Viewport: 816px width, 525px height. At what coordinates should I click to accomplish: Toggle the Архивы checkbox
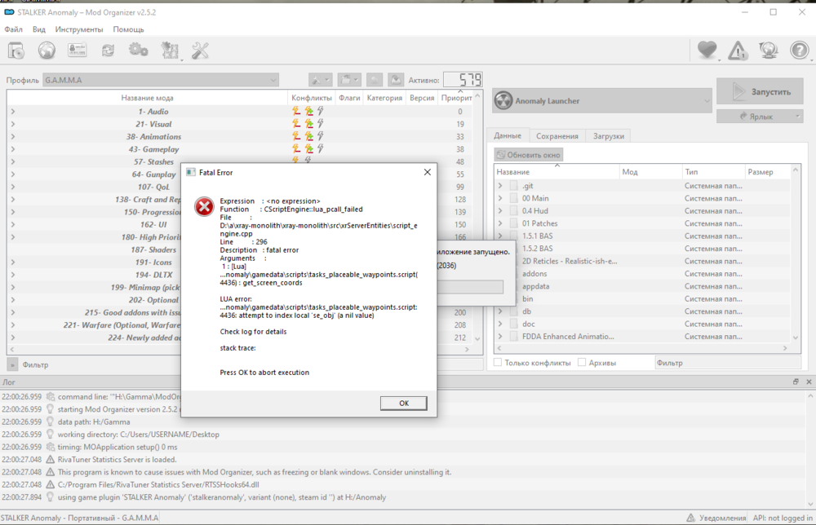pos(582,362)
